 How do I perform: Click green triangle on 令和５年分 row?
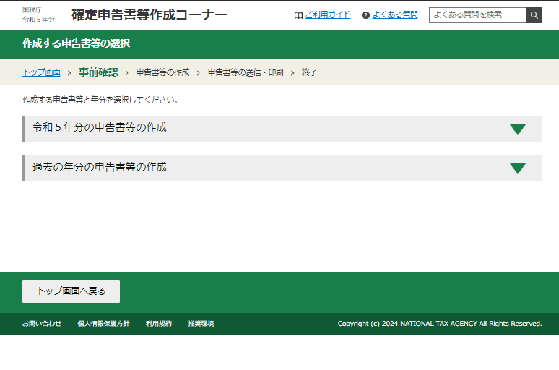coord(518,129)
